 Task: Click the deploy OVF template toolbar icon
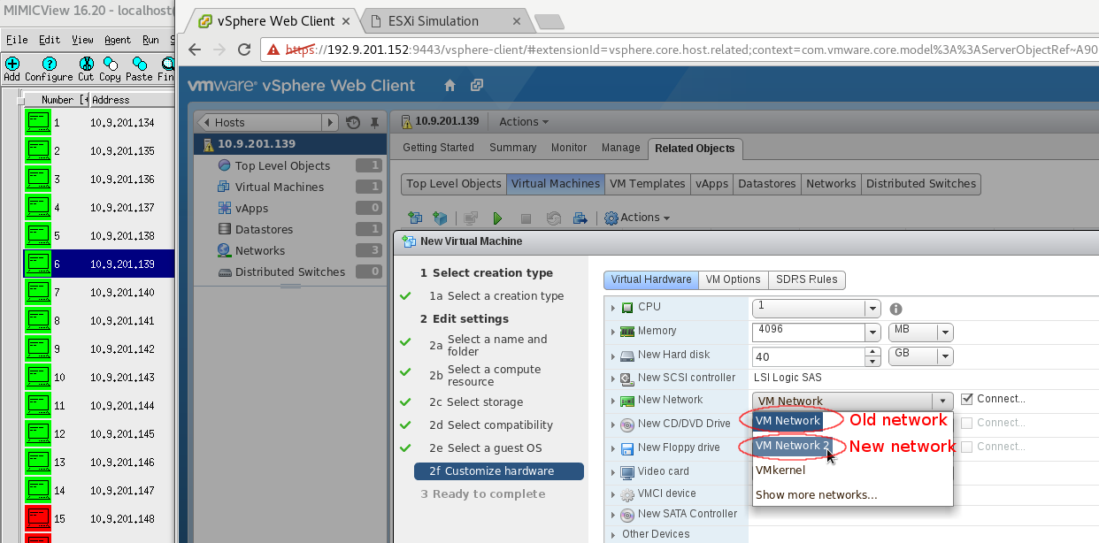click(440, 218)
